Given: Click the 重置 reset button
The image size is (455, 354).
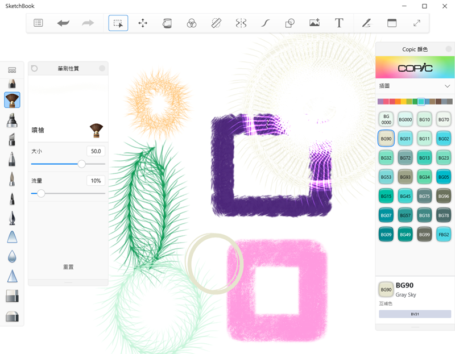Looking at the screenshot, I should point(68,266).
